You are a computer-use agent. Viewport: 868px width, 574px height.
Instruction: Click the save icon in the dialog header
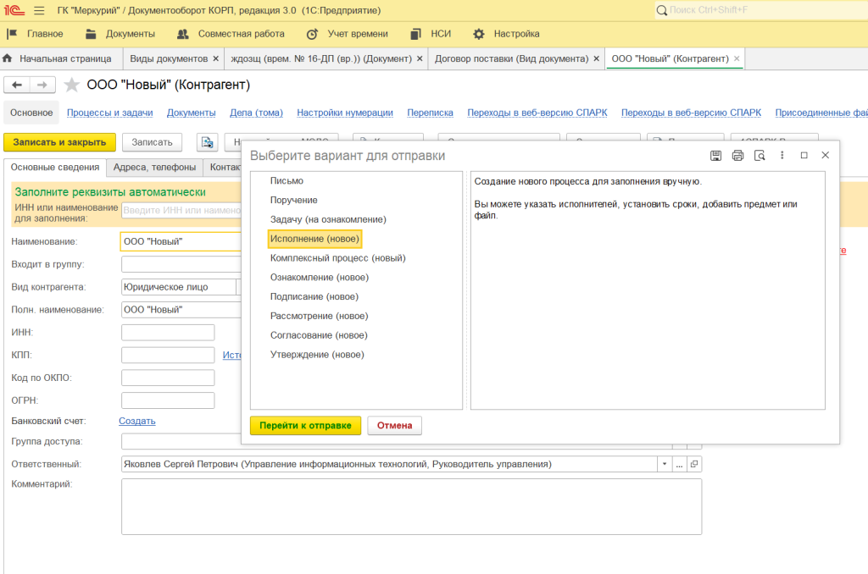(x=715, y=155)
